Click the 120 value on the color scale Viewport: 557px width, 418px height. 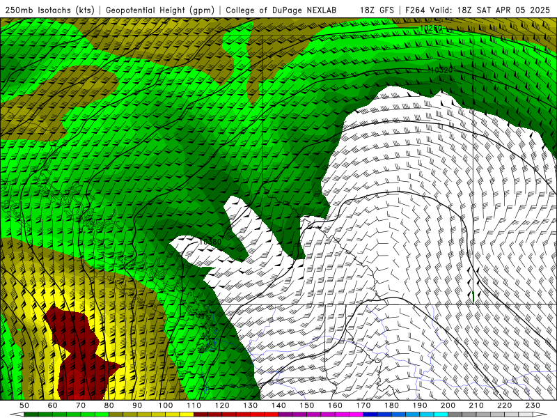[222, 405]
